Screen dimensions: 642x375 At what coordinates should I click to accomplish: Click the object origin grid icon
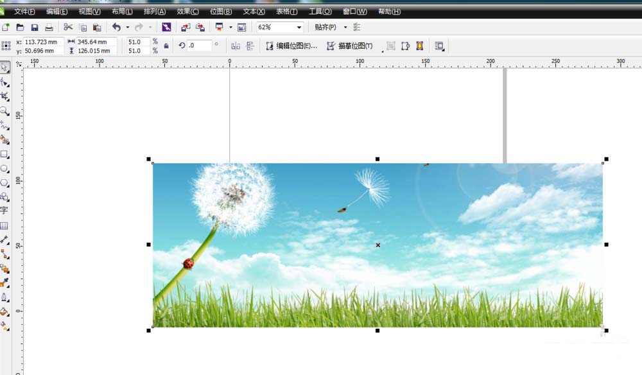coord(6,46)
